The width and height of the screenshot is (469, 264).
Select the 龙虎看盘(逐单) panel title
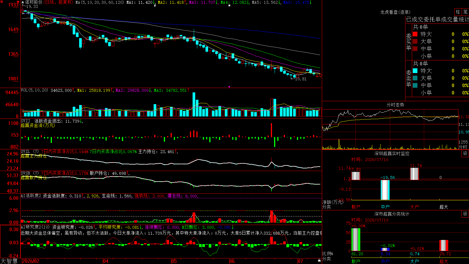395,12
